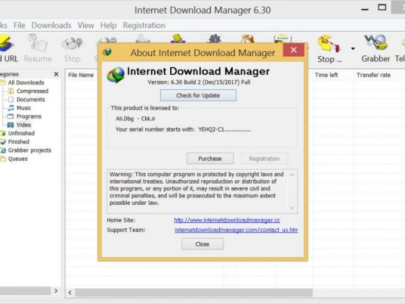
Task: Open the Home Site link
Action: pos(226,220)
